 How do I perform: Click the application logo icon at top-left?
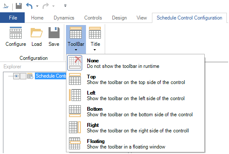point(6,6)
